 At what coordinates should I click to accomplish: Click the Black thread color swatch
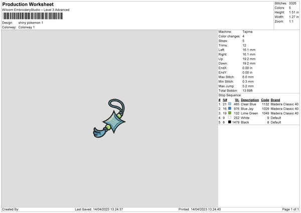230,122
